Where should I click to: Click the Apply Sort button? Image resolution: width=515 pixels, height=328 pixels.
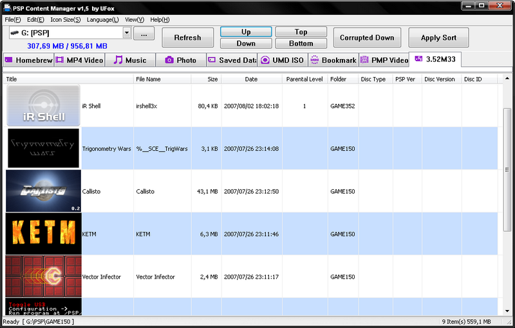438,38
